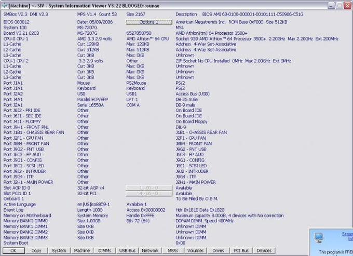Click the monitor icon in popup
The image size is (353, 256).
(x=318, y=238)
